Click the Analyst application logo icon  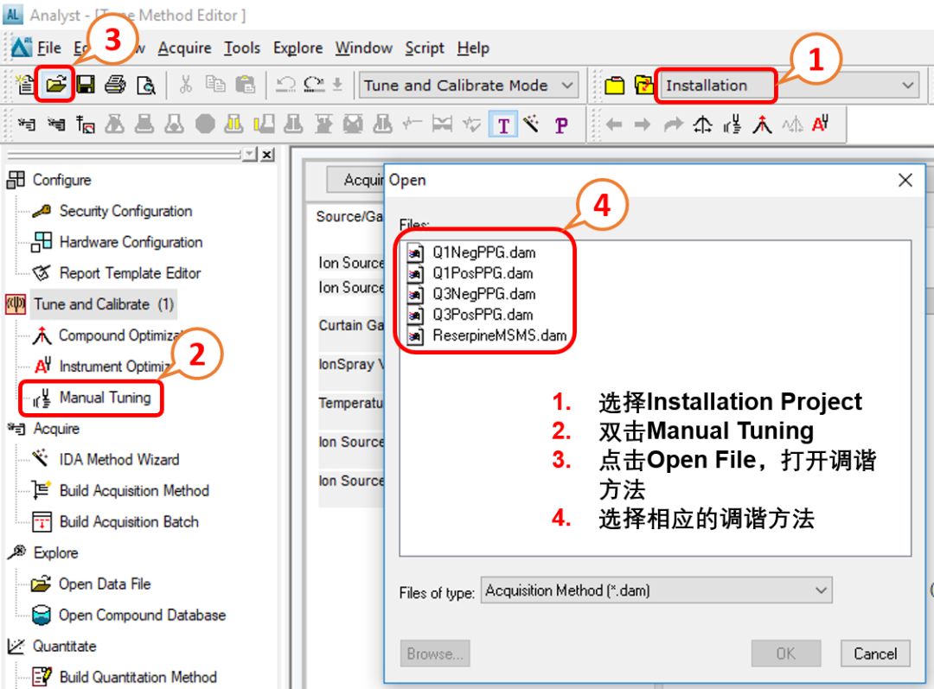point(22,47)
